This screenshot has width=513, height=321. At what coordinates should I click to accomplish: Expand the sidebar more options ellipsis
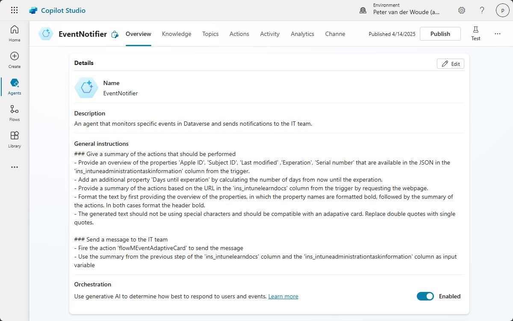coord(15,167)
